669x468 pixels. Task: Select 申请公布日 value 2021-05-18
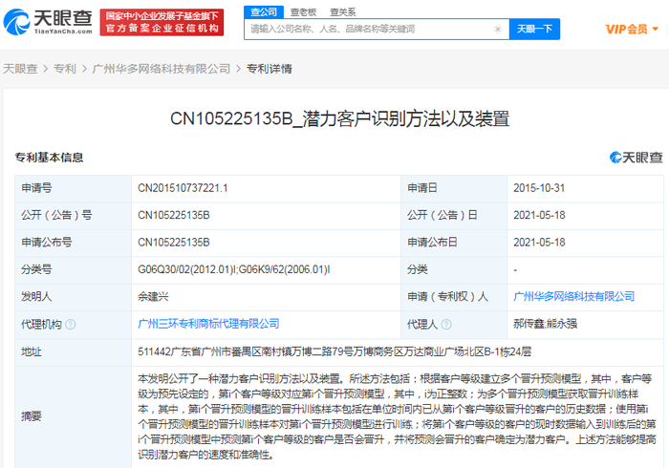539,243
